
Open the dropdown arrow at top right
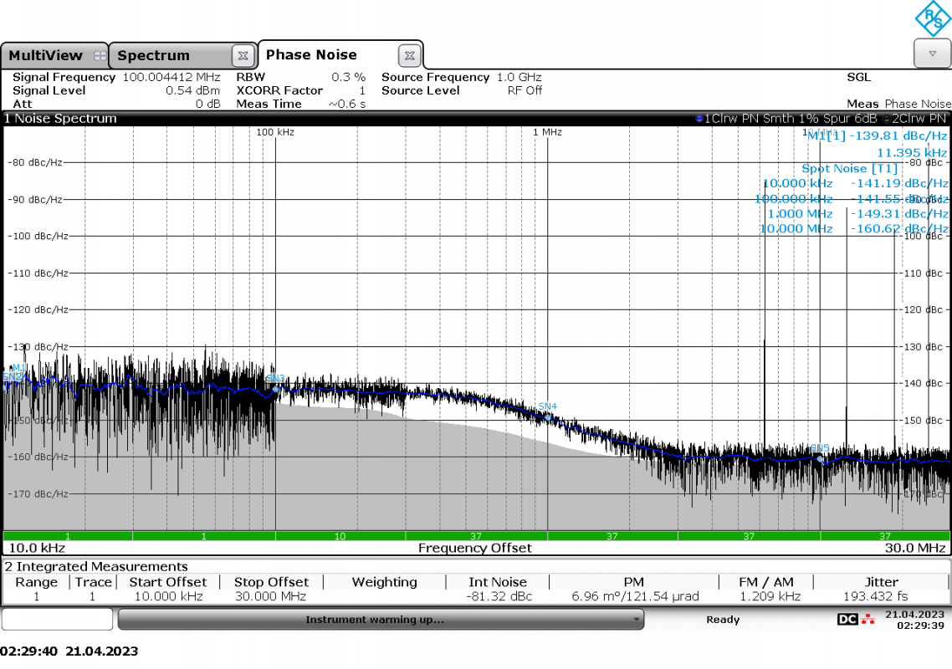pyautogui.click(x=932, y=54)
